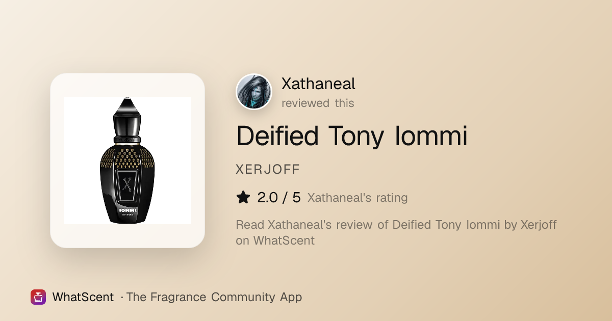Open the review description text

(x=396, y=232)
